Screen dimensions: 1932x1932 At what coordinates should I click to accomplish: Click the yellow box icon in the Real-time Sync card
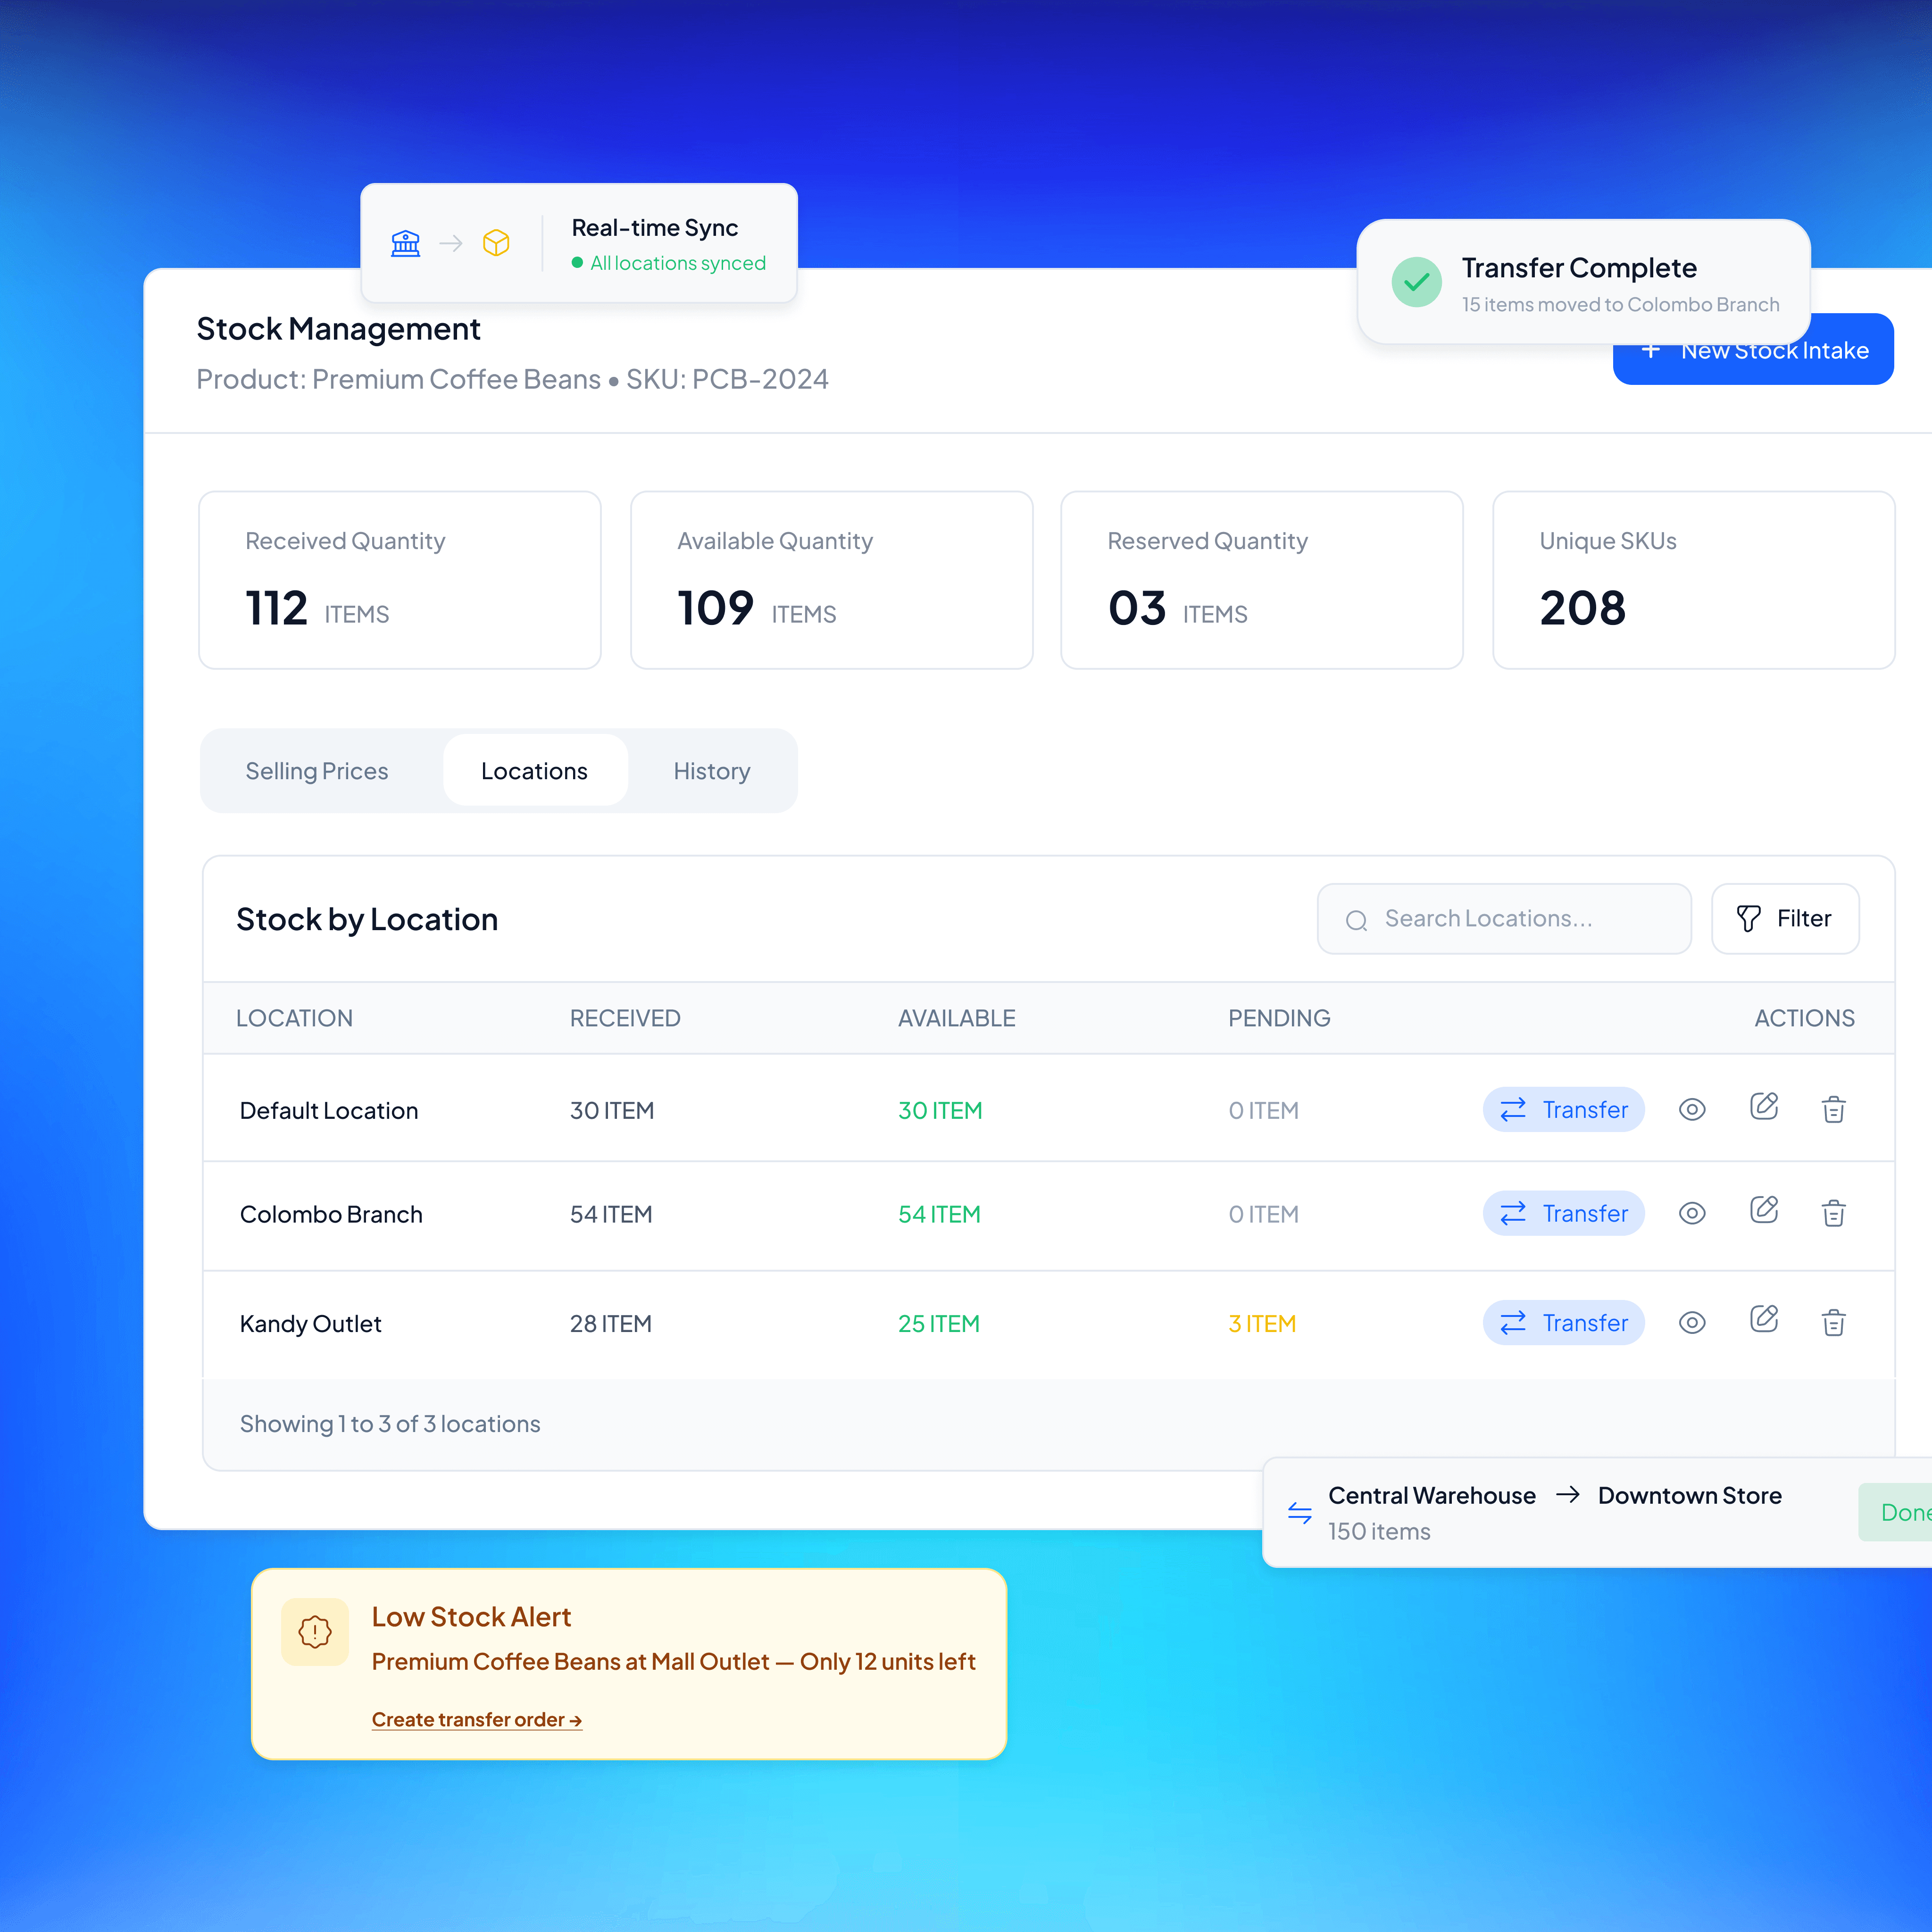[496, 243]
